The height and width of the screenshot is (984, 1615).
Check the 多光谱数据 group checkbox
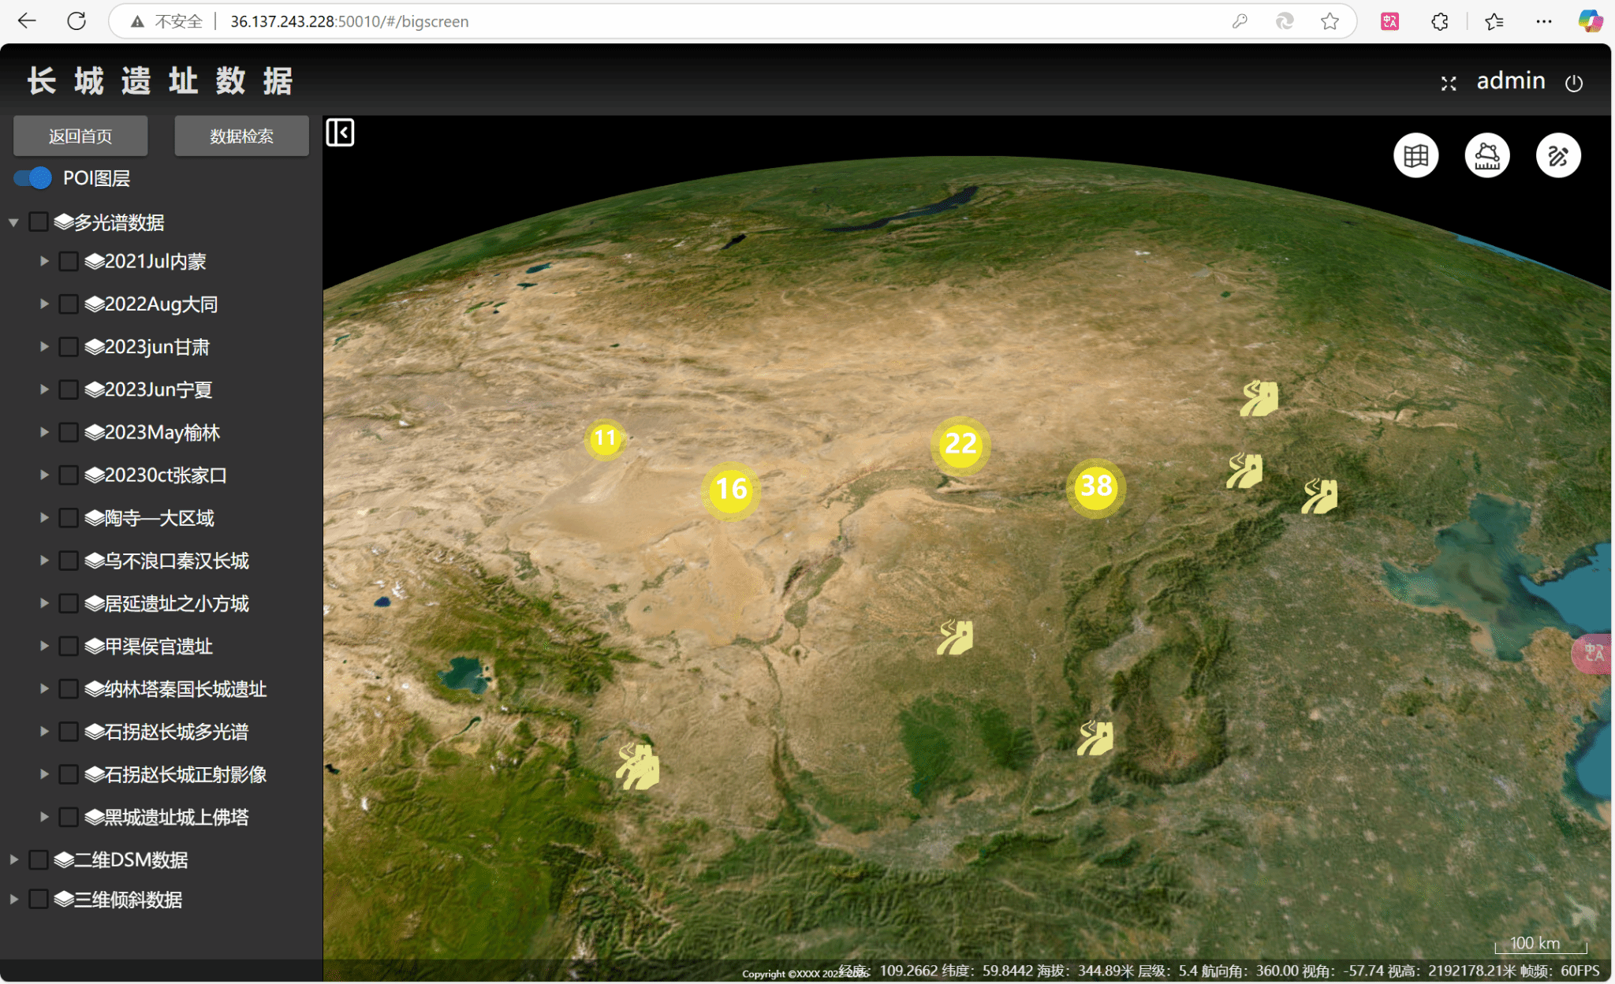39,222
